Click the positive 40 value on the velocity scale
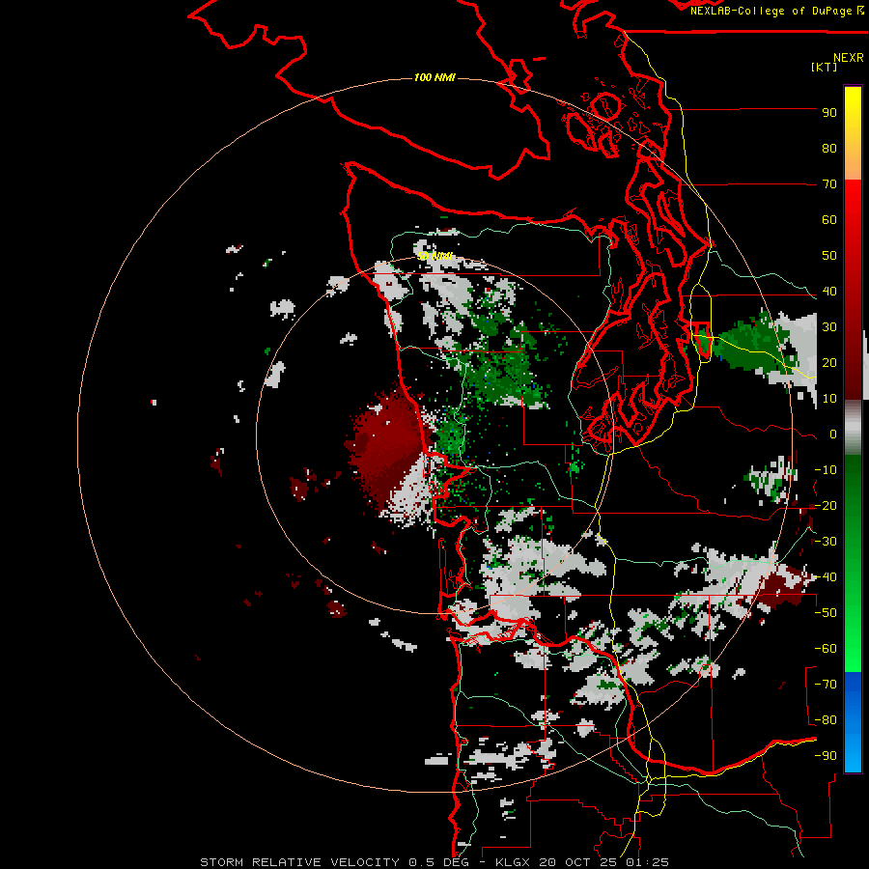 coord(829,292)
